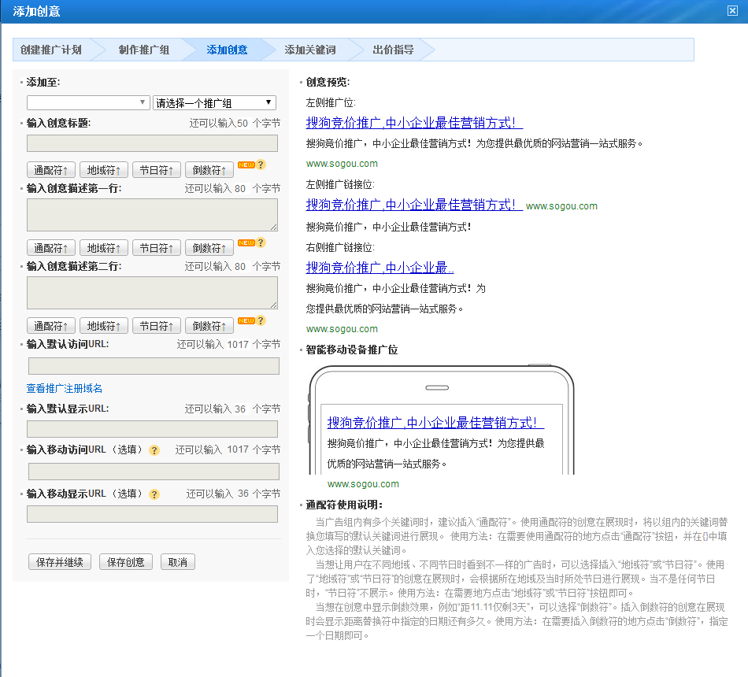Image resolution: width=748 pixels, height=677 pixels.
Task: Insert 通配符 into description line one
Action: click(x=51, y=248)
